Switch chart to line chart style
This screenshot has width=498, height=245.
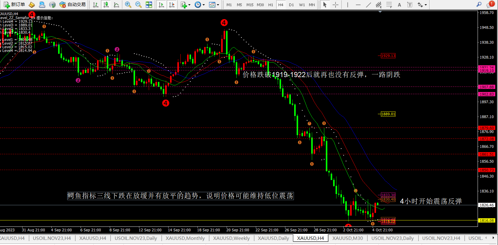116,5
